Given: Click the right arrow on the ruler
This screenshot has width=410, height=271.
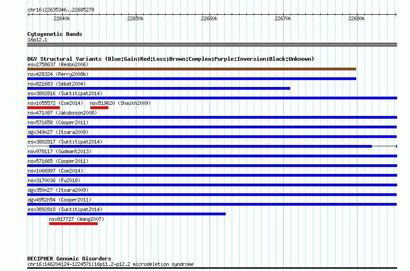Looking at the screenshot, I should click(396, 14).
